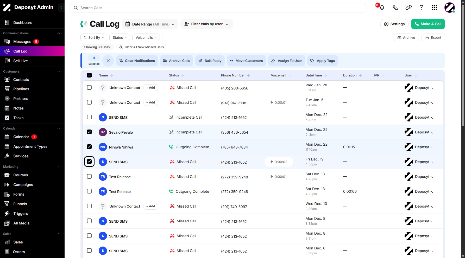Screen dimensions: 465x258
Task: Sort by the Date/Time column arrow
Action: (326, 75)
